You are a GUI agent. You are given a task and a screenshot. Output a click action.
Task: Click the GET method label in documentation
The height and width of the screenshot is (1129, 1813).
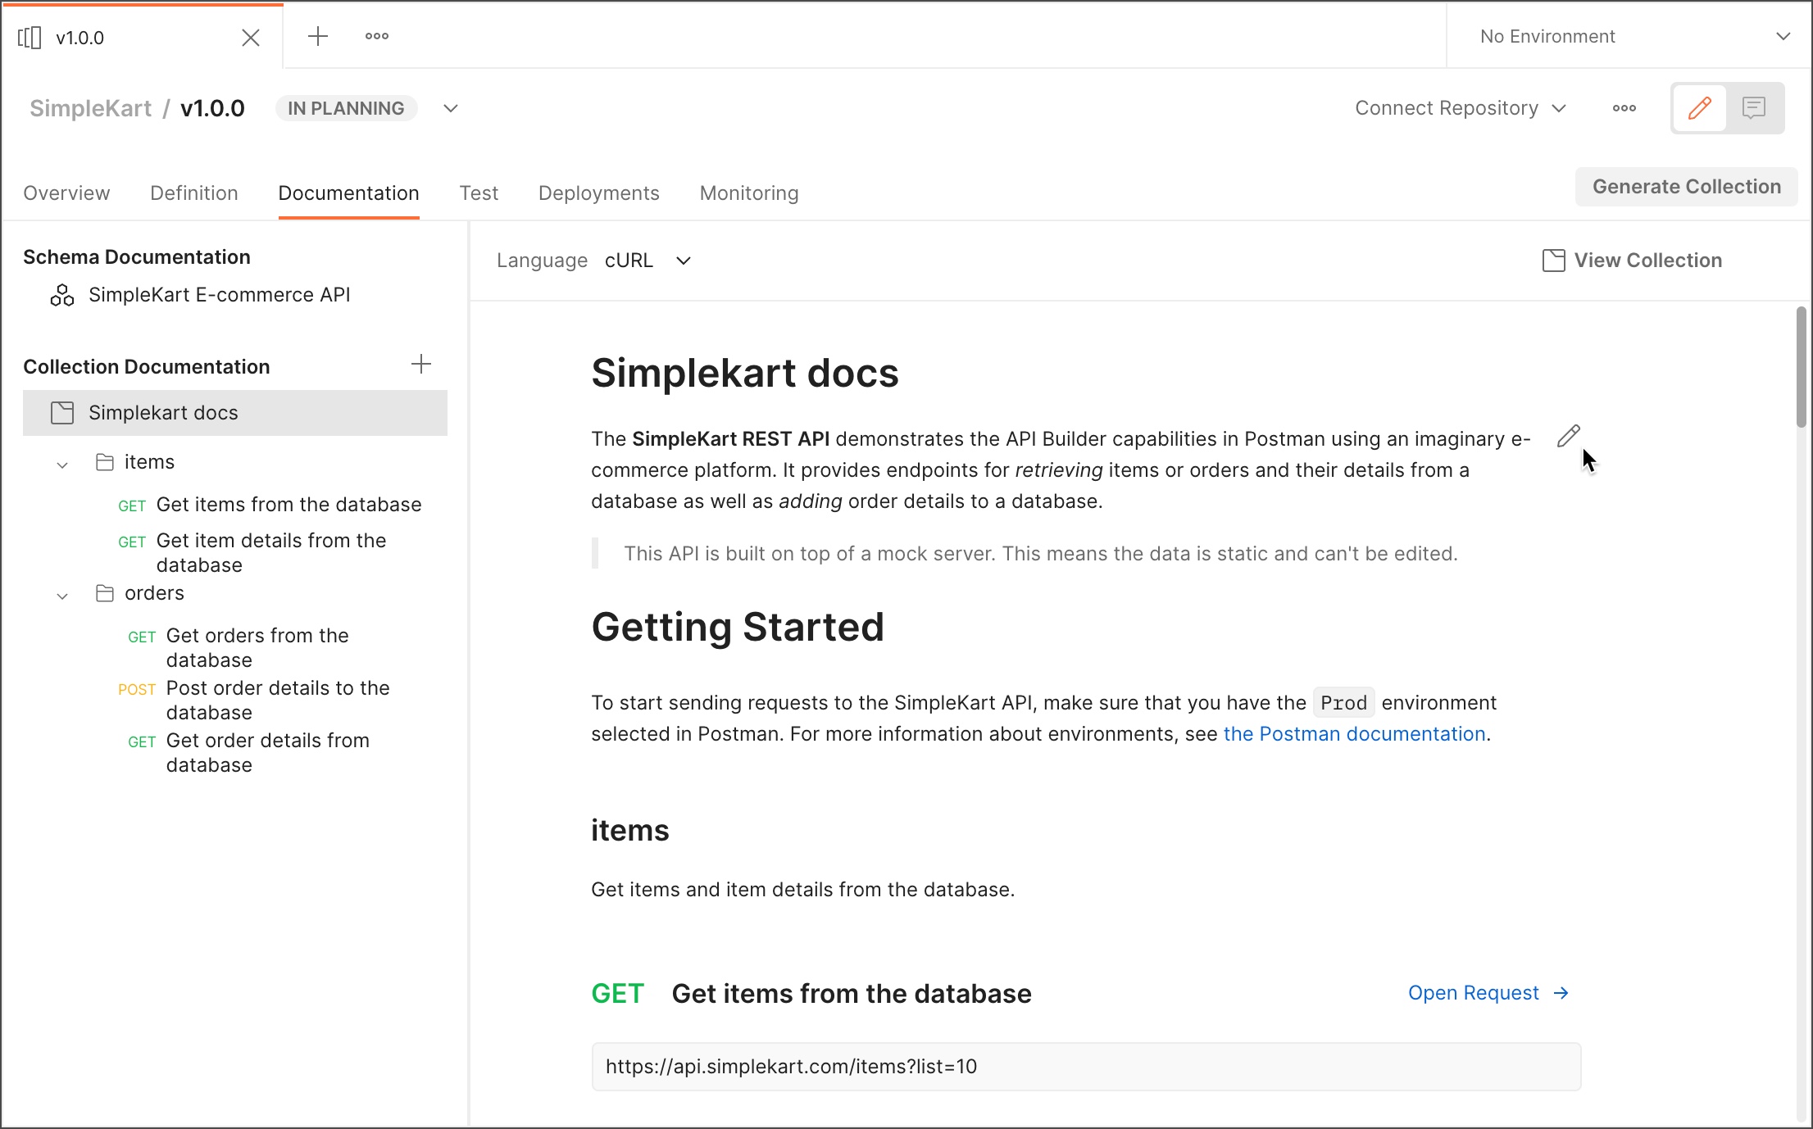[618, 994]
